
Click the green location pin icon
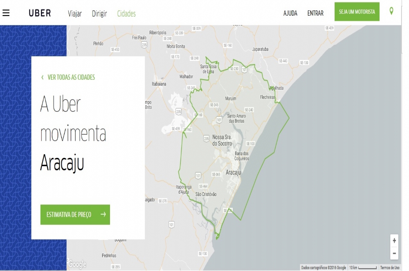click(x=391, y=11)
